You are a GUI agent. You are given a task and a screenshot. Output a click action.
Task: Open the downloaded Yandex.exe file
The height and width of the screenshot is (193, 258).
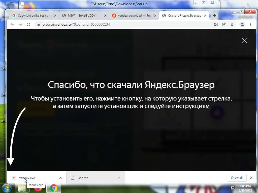pyautogui.click(x=27, y=178)
